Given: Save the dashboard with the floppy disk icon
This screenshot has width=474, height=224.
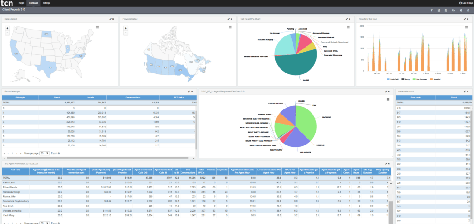Looking at the screenshot, I should [446, 10].
